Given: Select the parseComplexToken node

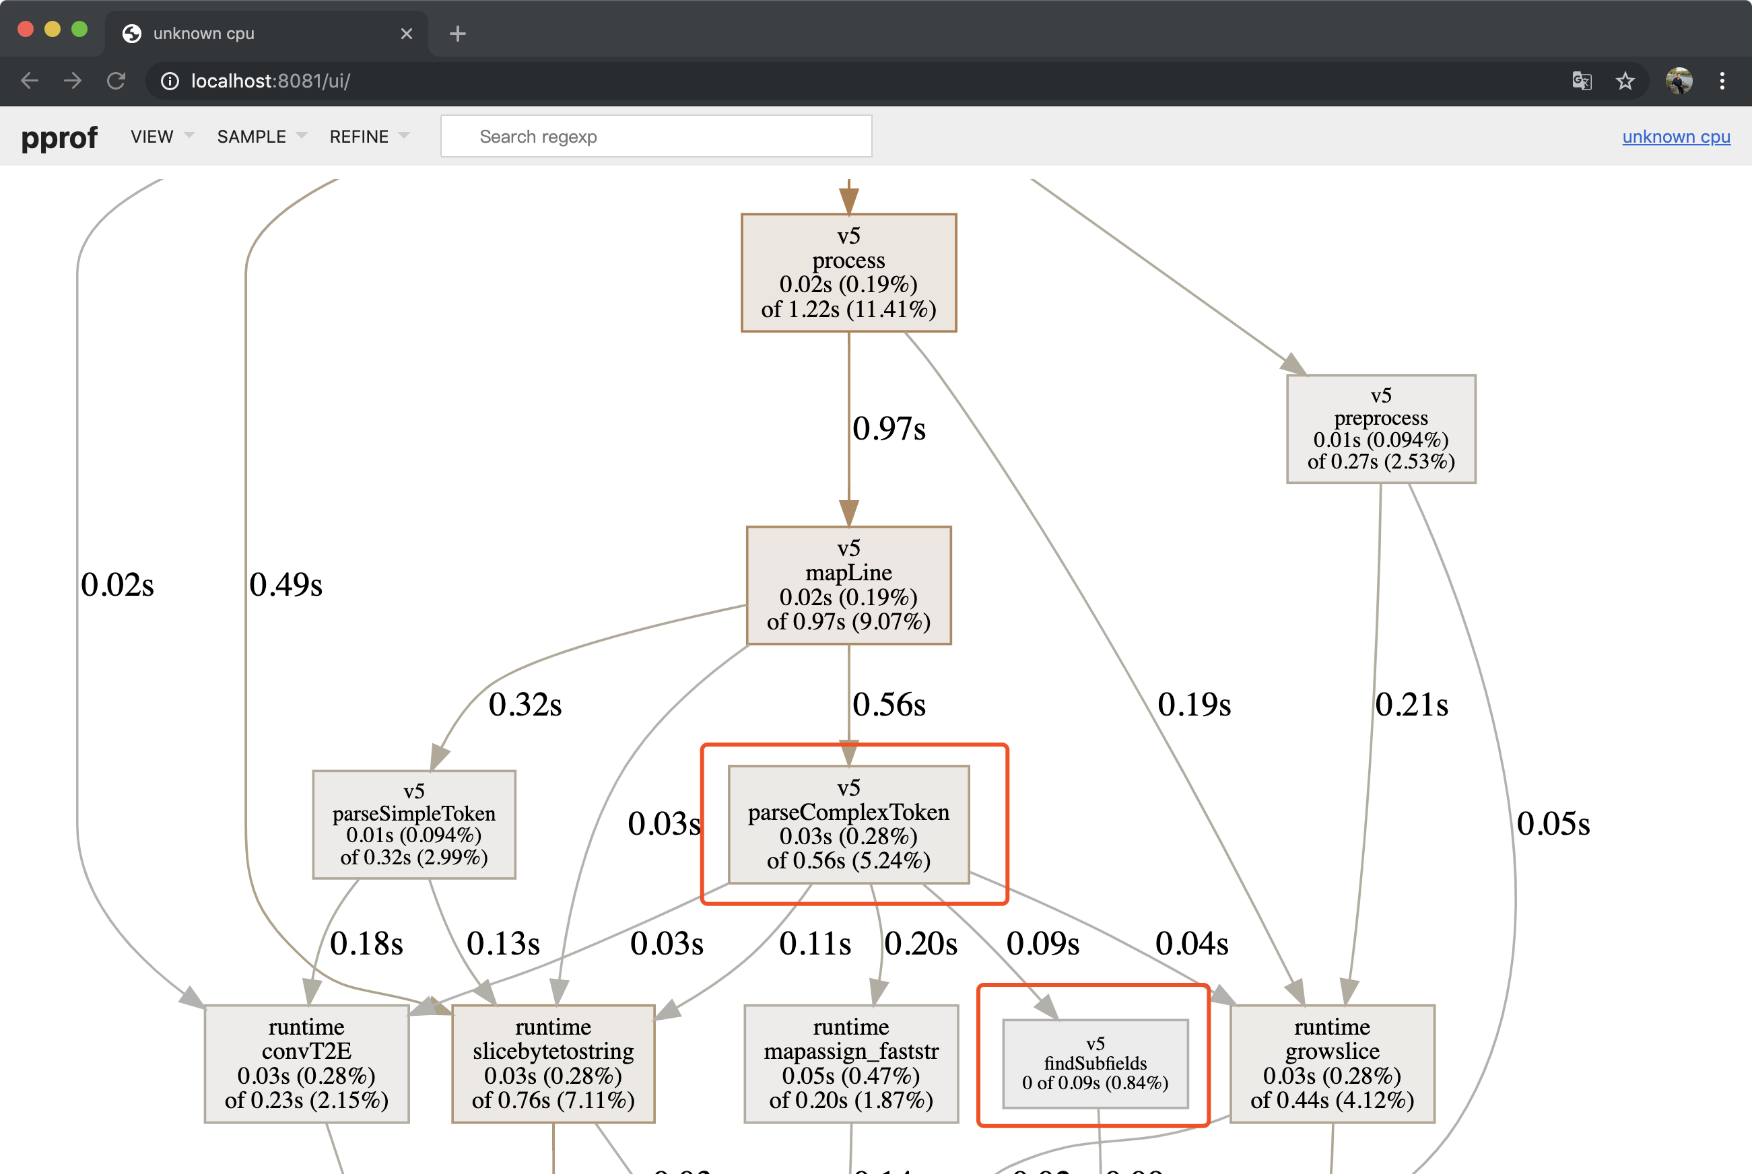Looking at the screenshot, I should tap(849, 823).
